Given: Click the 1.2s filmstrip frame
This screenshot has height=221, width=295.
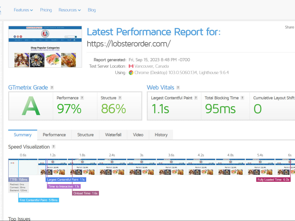Looking at the screenshot, I should point(53,167).
